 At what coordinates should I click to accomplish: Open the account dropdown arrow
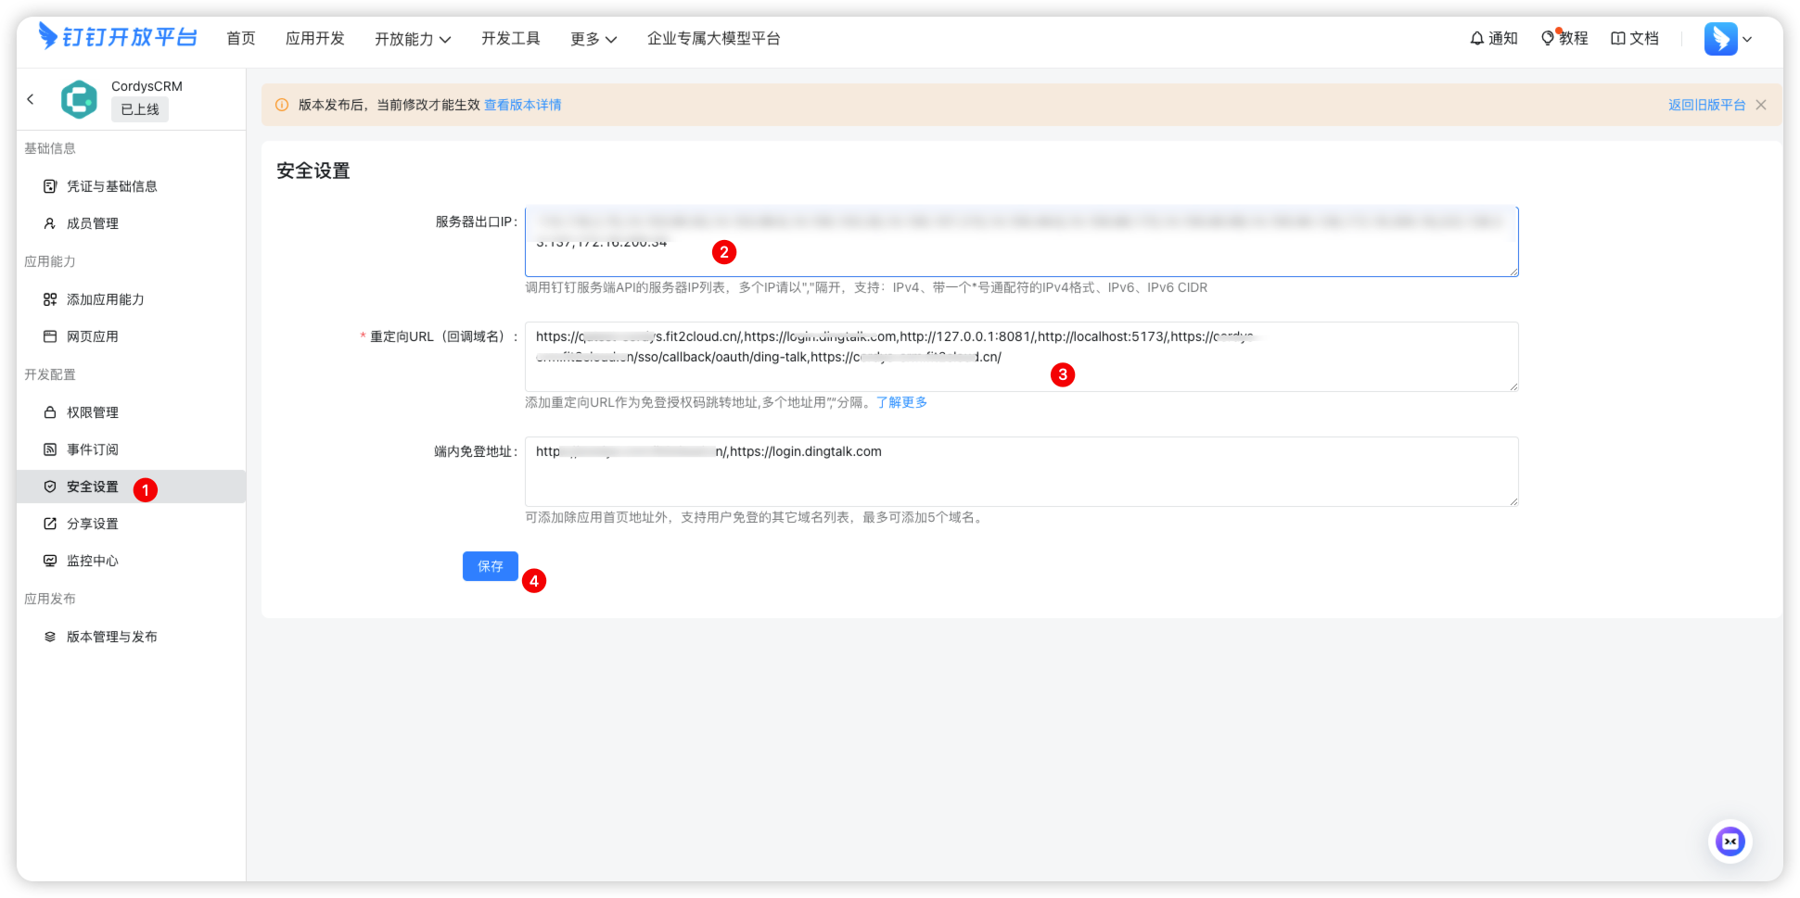(x=1747, y=39)
